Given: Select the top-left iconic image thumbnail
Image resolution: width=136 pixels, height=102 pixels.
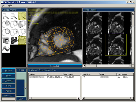Looking at the screenshot, I should [94, 23].
